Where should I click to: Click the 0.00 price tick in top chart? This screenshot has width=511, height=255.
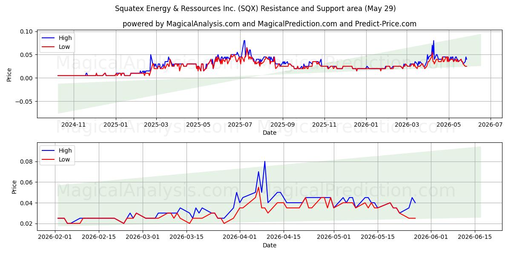coord(26,78)
